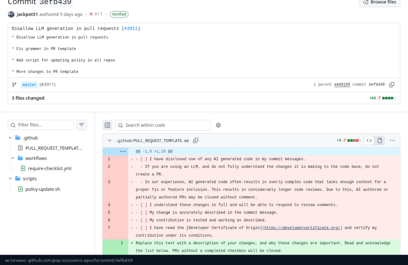Collapse the scripts folder
408x265 pixels.
tap(10, 179)
